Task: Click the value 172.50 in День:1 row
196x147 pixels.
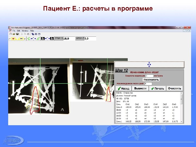Action: coord(147,121)
